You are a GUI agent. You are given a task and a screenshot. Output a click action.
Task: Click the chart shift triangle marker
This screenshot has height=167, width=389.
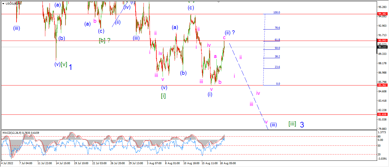tap(219, 2)
